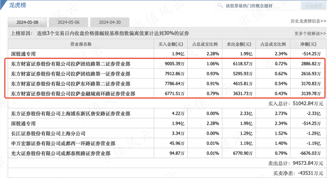This screenshot has width=327, height=178.
Task: Click sell amount 3631.73万
Action: coord(243,94)
